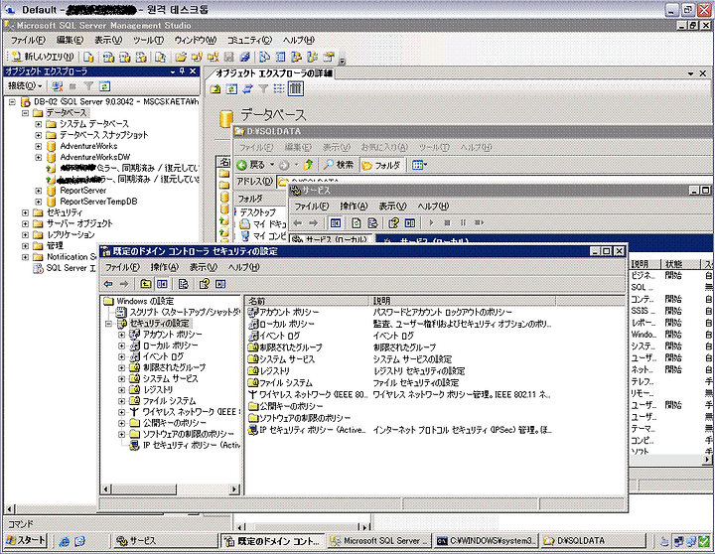
Task: Click the start service play icon in サービス
Action: coord(431,222)
